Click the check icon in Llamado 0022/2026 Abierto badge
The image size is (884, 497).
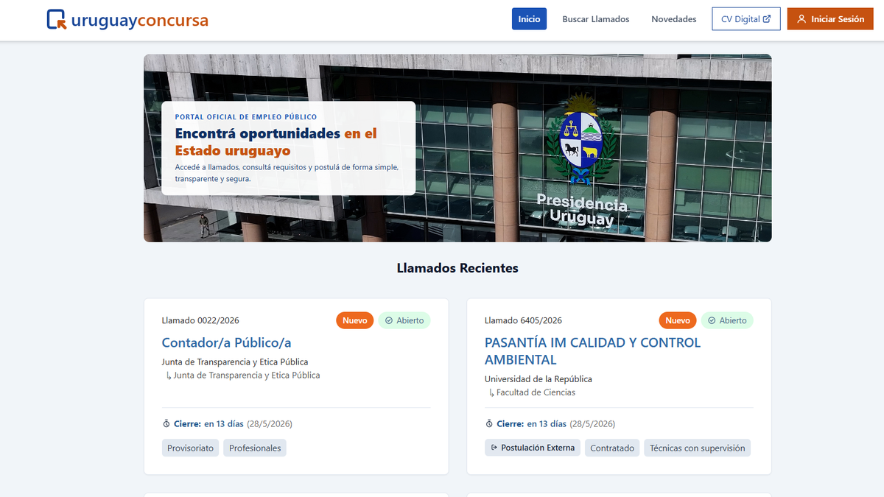click(x=389, y=320)
